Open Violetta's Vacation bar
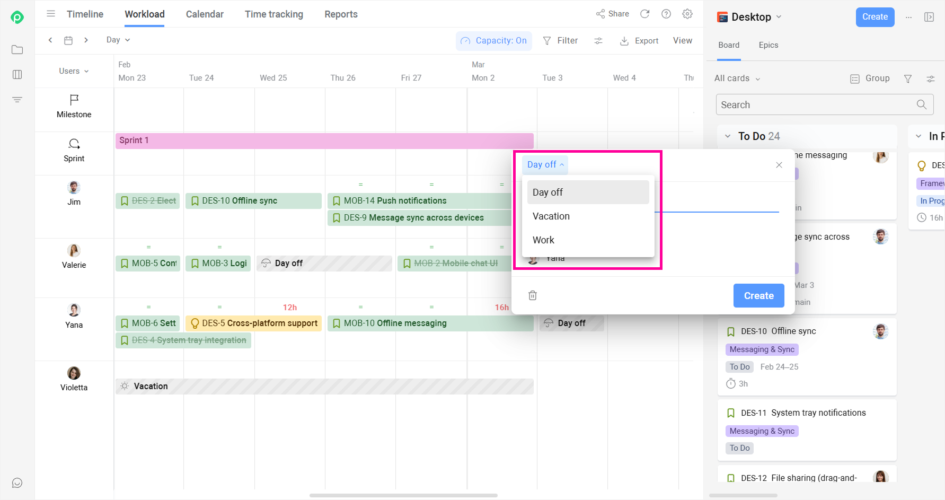 pyautogui.click(x=324, y=387)
